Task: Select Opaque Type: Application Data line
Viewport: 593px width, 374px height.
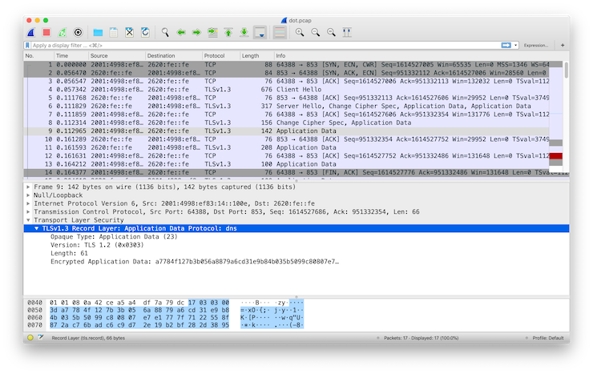Action: click(x=114, y=237)
